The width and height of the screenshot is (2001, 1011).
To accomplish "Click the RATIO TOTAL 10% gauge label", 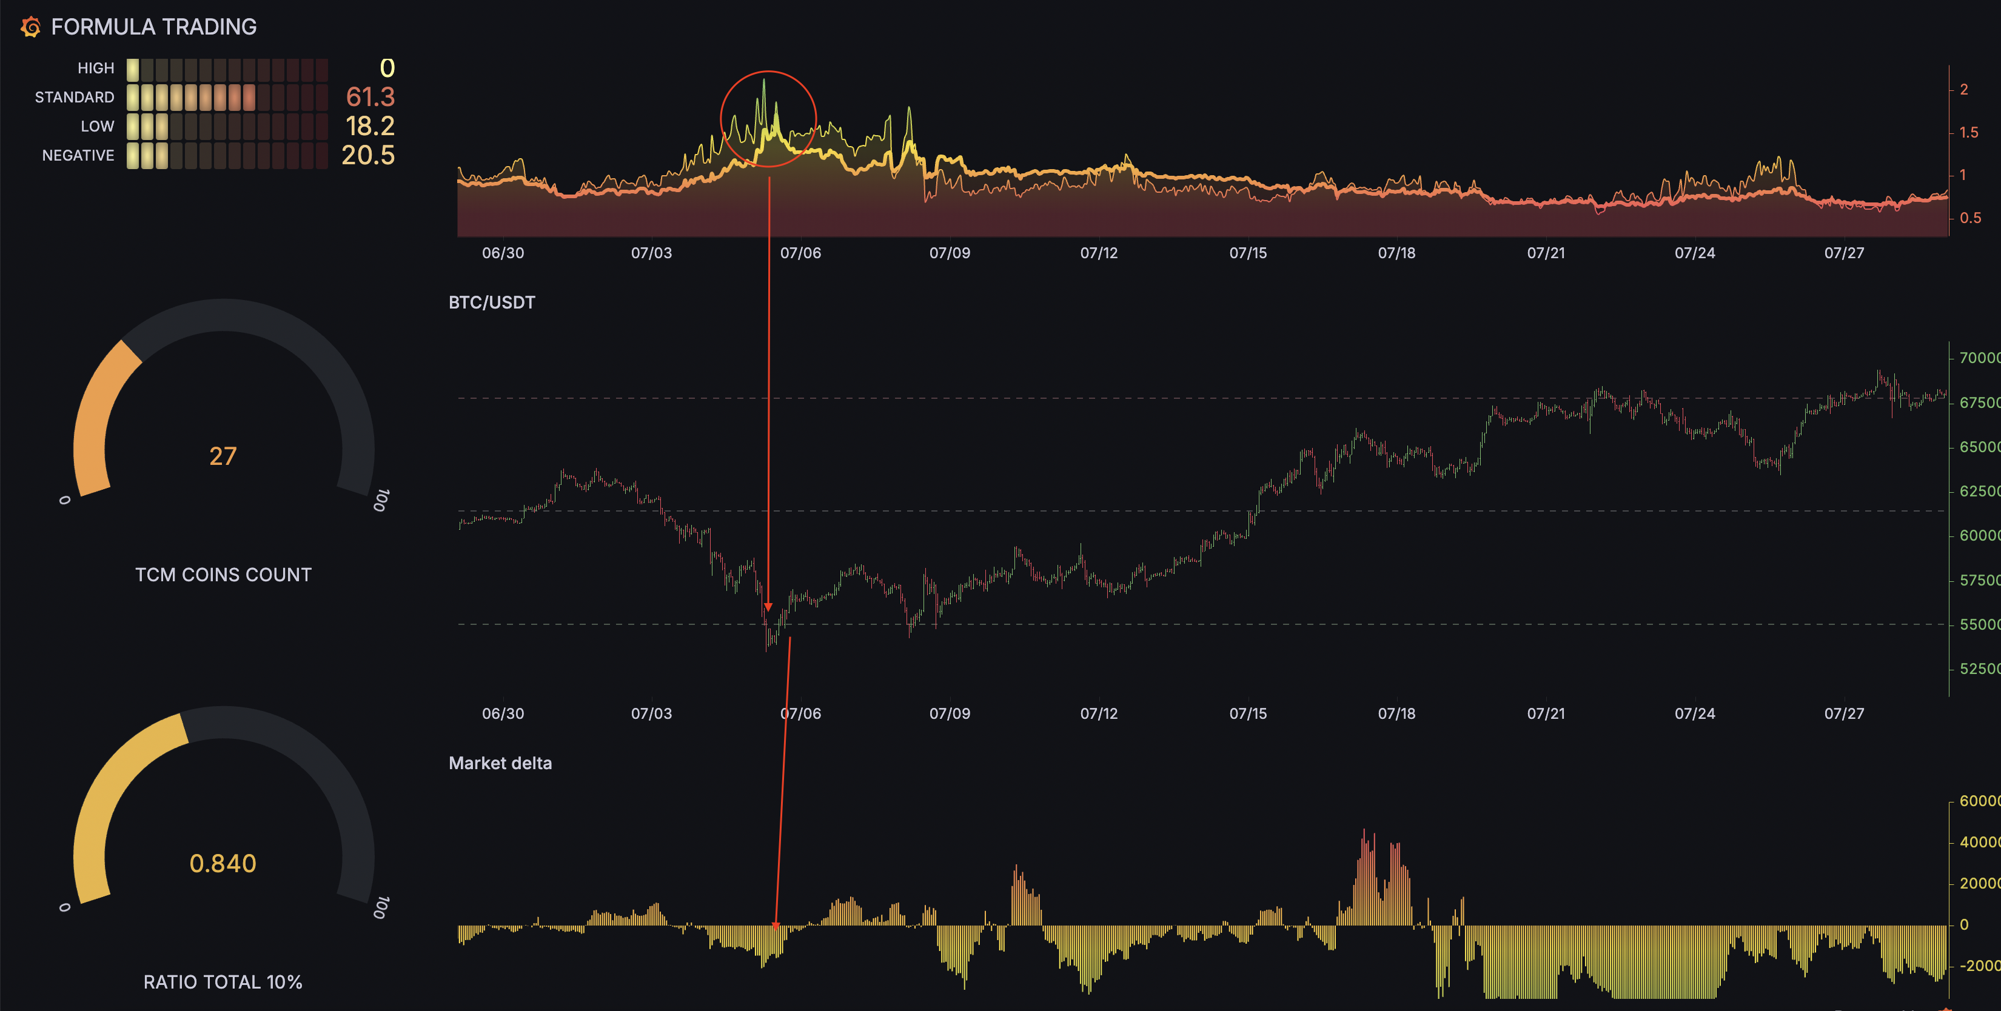I will [x=223, y=981].
